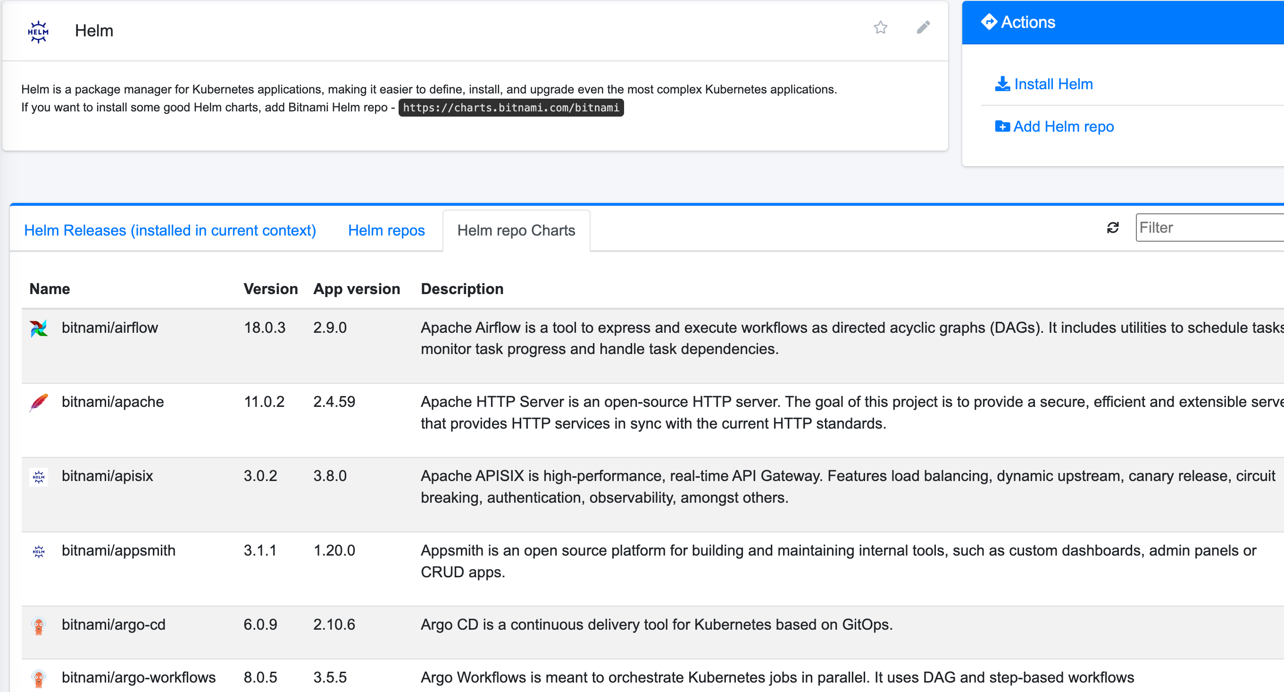Image resolution: width=1284 pixels, height=692 pixels.
Task: Click the bitnami/appsmith chart icon
Action: (x=38, y=551)
